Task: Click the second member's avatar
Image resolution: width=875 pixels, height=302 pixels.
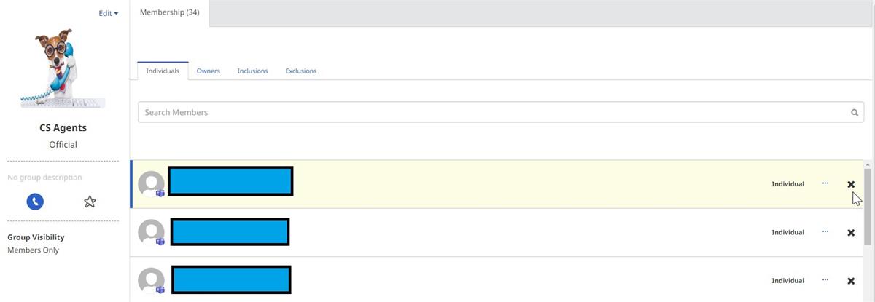Action: click(x=151, y=232)
